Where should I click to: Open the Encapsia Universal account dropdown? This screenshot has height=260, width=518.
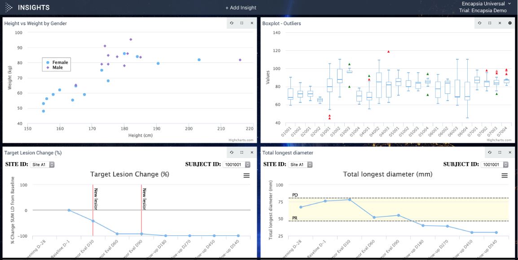point(487,4)
